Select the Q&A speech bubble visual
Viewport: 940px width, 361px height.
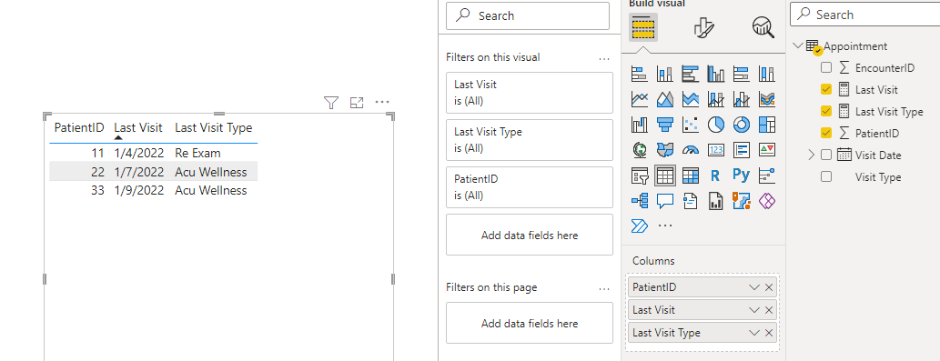665,201
